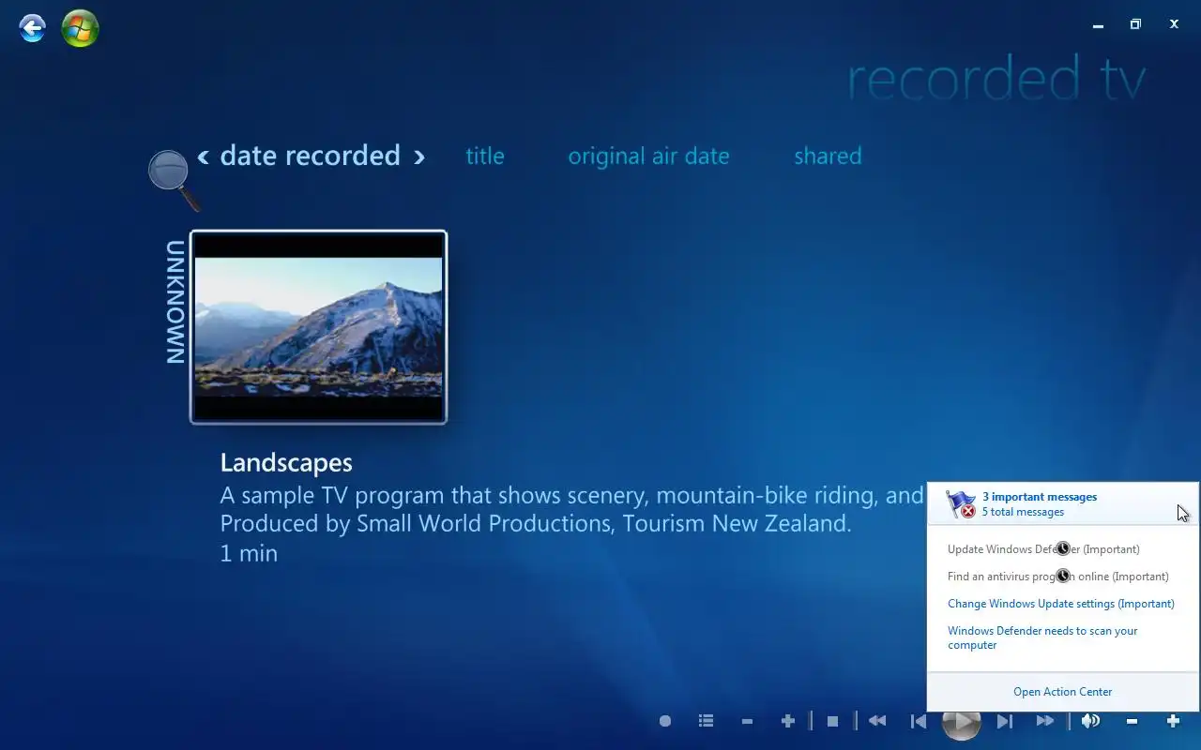The width and height of the screenshot is (1201, 750).
Task: Click the Landscapes title text
Action: (286, 462)
